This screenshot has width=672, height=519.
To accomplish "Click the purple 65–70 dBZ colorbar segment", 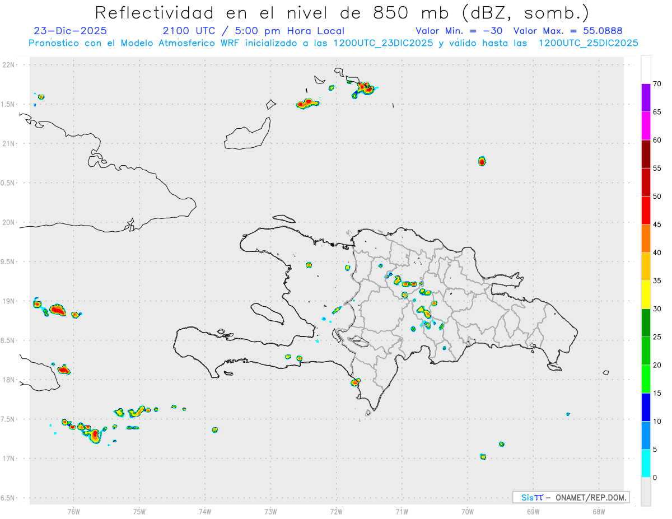I will pos(646,97).
